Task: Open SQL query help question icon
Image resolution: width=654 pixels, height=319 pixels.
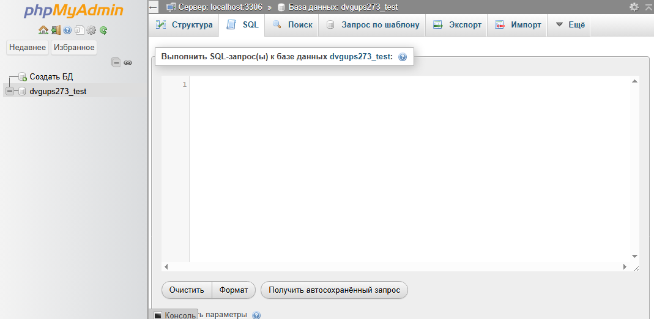Action: tap(403, 57)
